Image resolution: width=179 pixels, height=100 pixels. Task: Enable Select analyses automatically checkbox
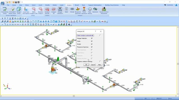point(100,35)
